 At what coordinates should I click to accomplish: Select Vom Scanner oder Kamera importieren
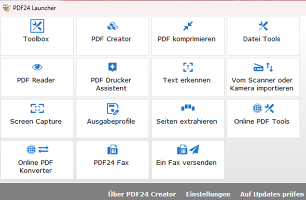click(x=263, y=77)
